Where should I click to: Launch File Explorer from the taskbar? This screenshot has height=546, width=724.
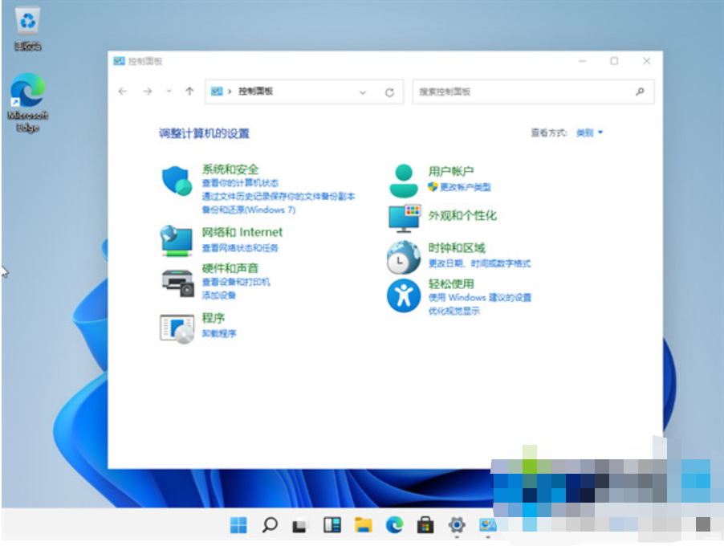pyautogui.click(x=364, y=525)
